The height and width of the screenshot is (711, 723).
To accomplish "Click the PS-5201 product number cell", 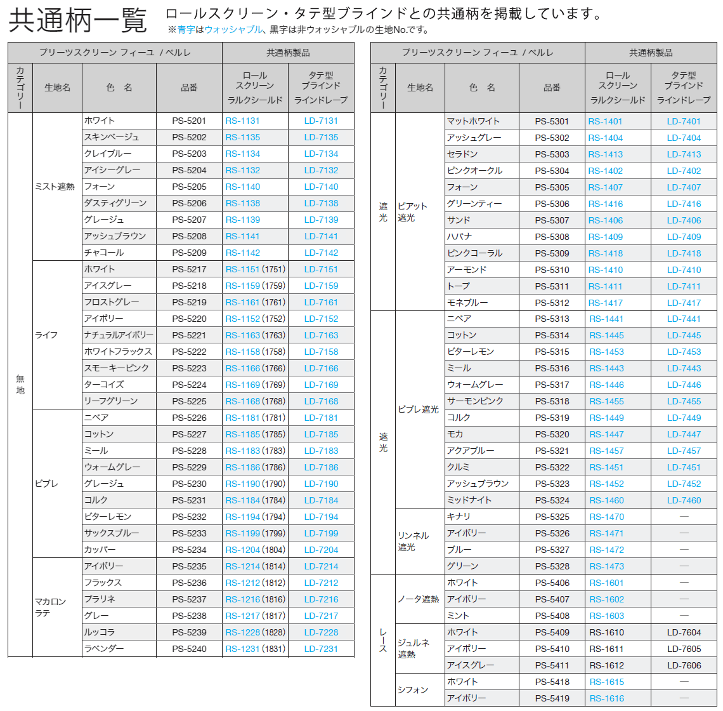I will [189, 121].
